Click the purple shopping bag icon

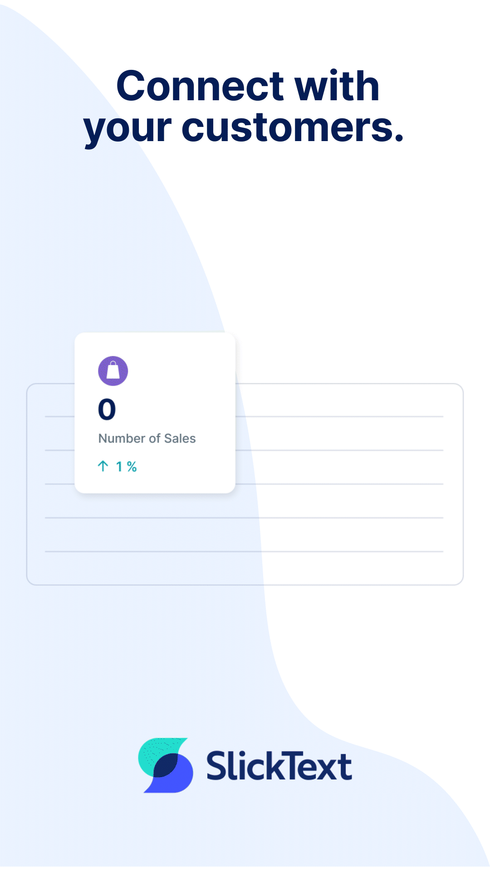coord(113,371)
